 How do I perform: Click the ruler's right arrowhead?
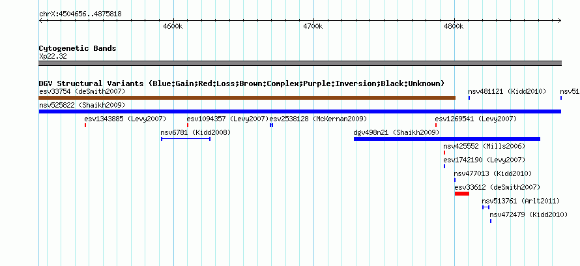pyautogui.click(x=560, y=21)
